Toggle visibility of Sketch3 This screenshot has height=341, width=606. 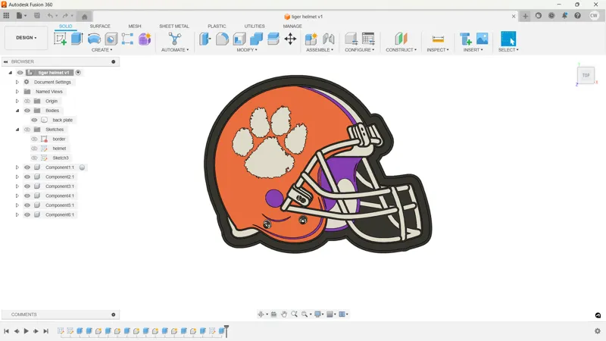tap(34, 158)
